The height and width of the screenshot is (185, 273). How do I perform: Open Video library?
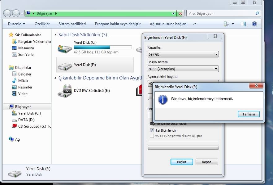tap(23, 94)
